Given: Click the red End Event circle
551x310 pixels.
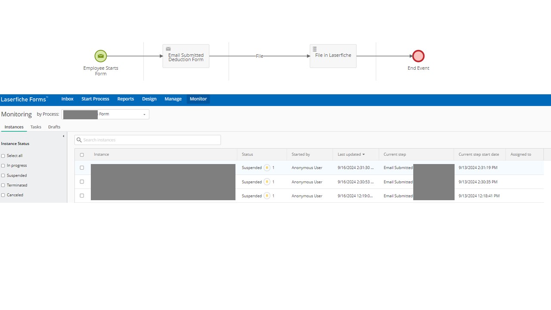Looking at the screenshot, I should pyautogui.click(x=418, y=56).
